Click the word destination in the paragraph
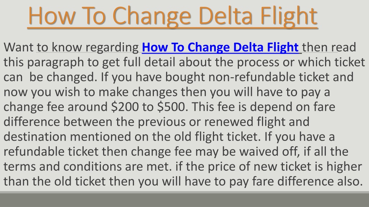 pos(35,137)
